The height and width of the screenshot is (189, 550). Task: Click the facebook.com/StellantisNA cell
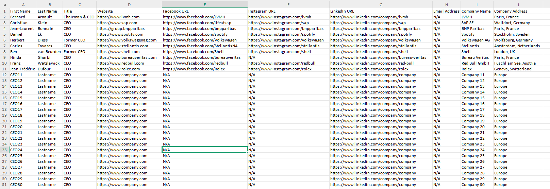[x=204, y=46]
